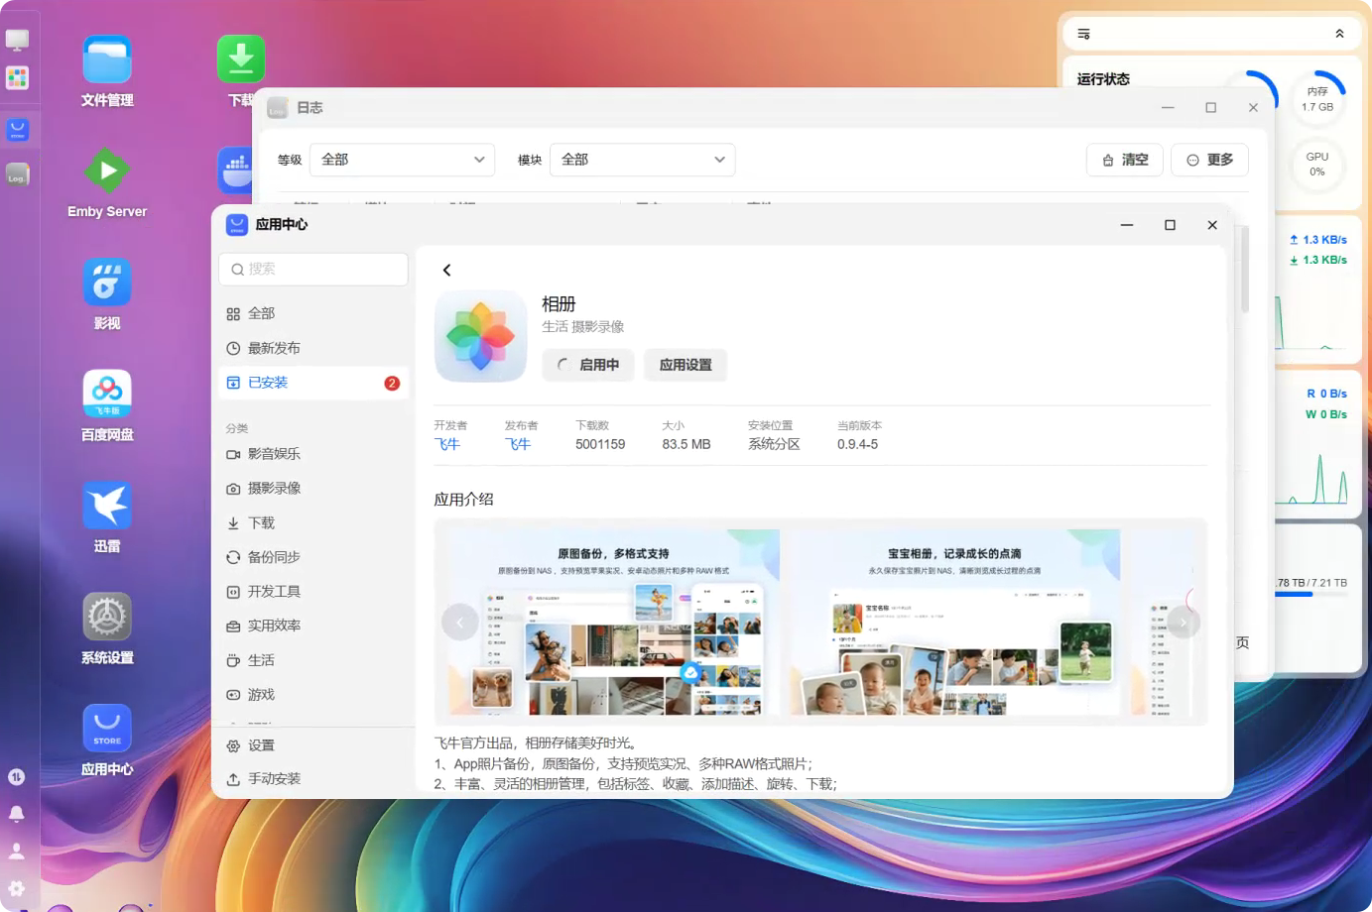
Task: Show previous screenshot in app intro carousel
Action: pos(460,623)
